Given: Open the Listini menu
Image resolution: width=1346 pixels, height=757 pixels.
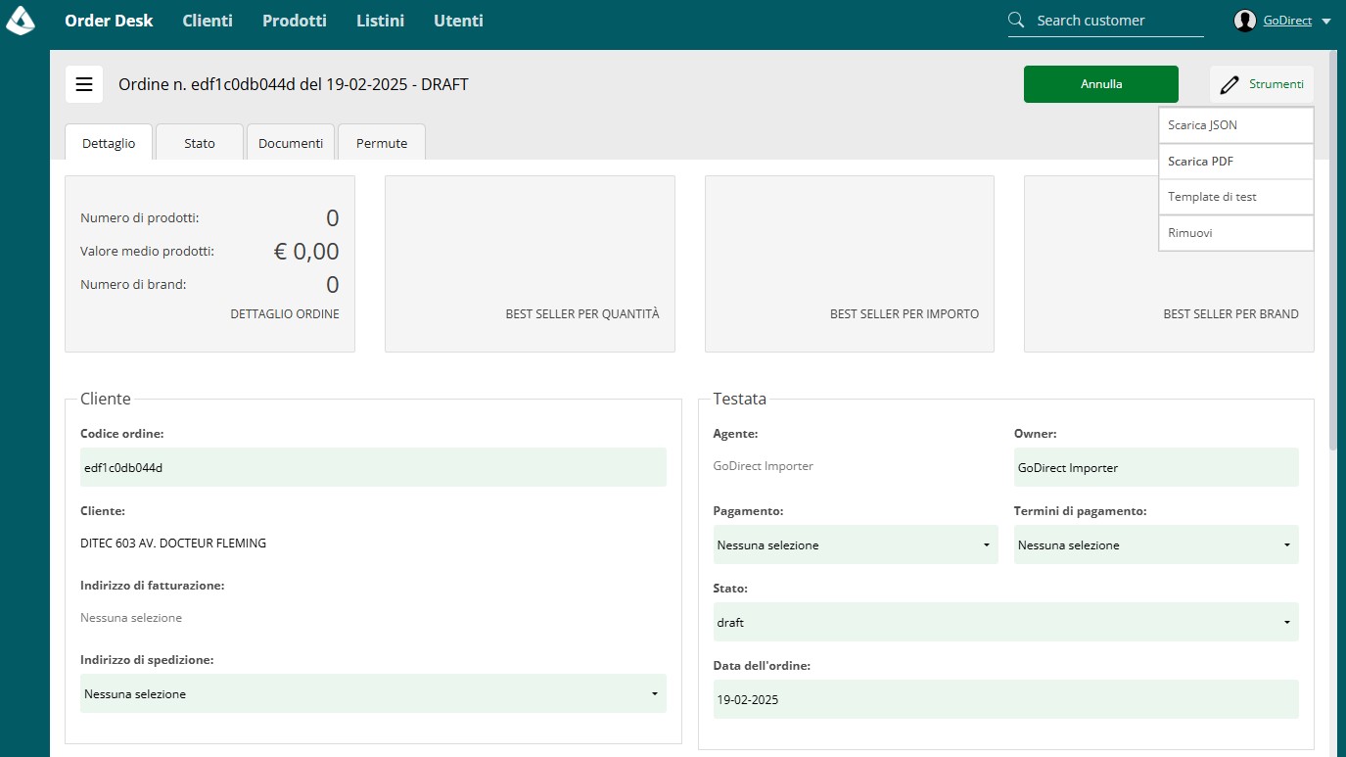Looking at the screenshot, I should 380,21.
